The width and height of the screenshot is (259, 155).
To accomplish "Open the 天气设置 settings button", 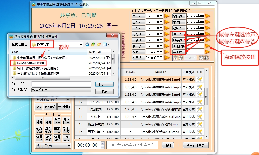I will 39,121.
